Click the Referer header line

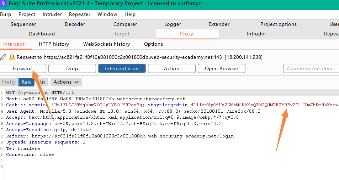(120, 136)
